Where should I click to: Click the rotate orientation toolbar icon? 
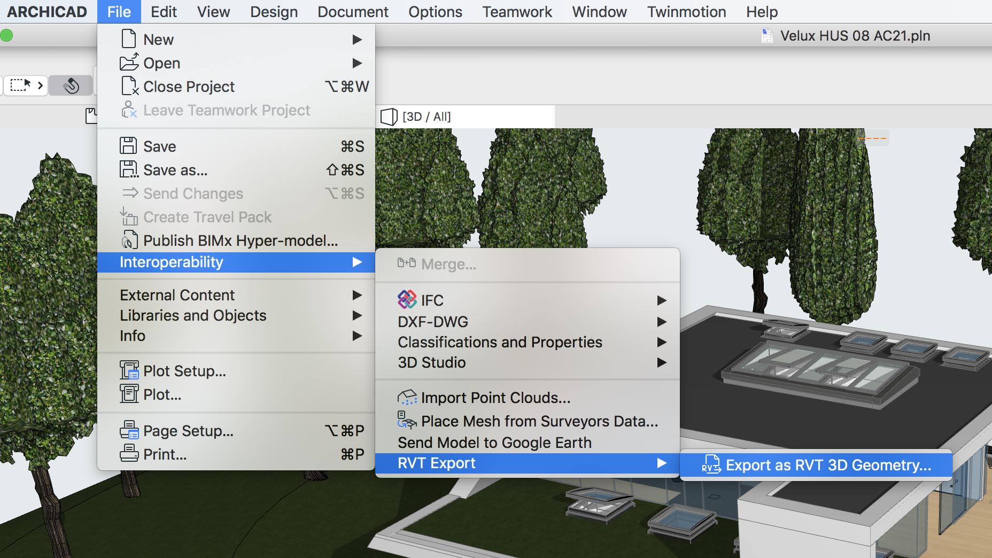point(71,85)
